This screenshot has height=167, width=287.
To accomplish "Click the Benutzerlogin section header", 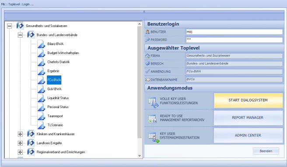I will (x=214, y=24).
